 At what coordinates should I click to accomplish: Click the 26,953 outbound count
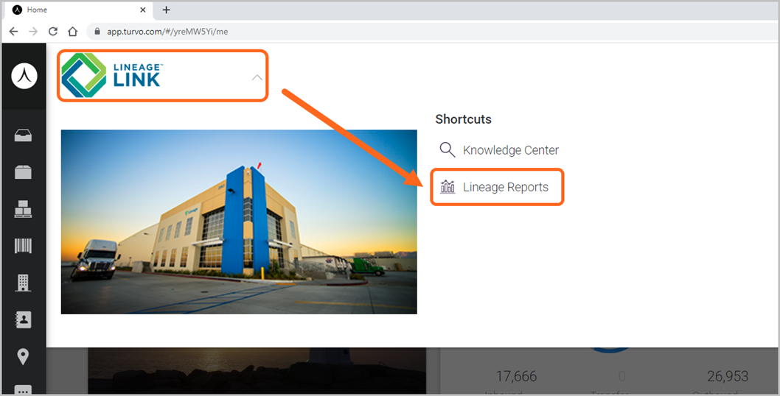click(727, 377)
